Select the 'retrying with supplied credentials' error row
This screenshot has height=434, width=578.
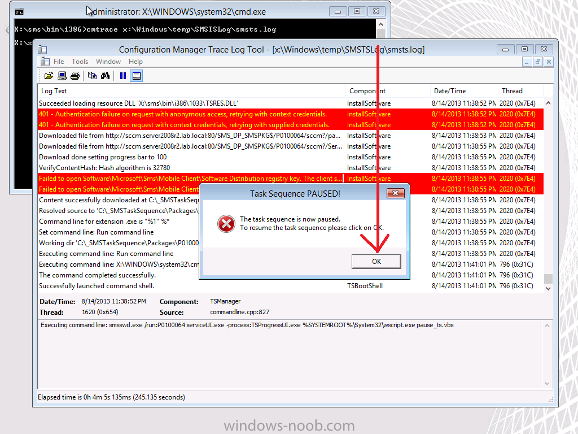click(x=291, y=125)
